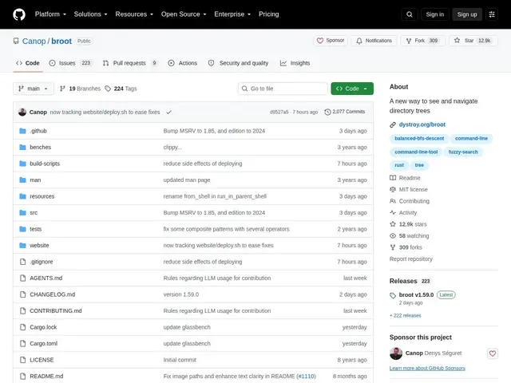This screenshot has height=383, width=511.
Task: Select the command-line topic tag
Action: point(471,138)
